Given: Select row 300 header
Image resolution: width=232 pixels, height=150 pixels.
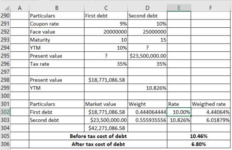Looking at the screenshot, I should (5, 96).
